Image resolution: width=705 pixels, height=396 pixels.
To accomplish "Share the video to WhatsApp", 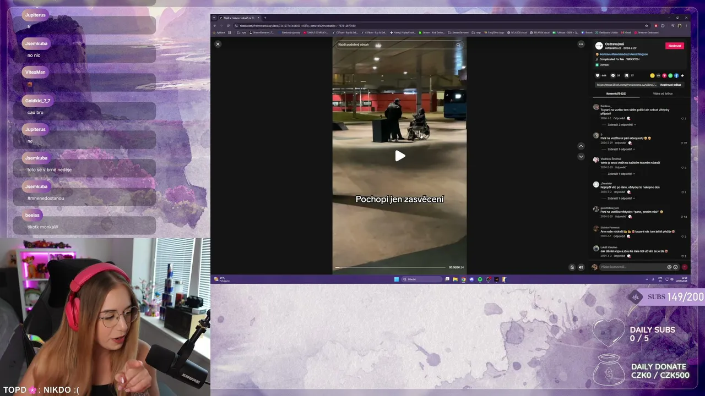I will pos(670,75).
